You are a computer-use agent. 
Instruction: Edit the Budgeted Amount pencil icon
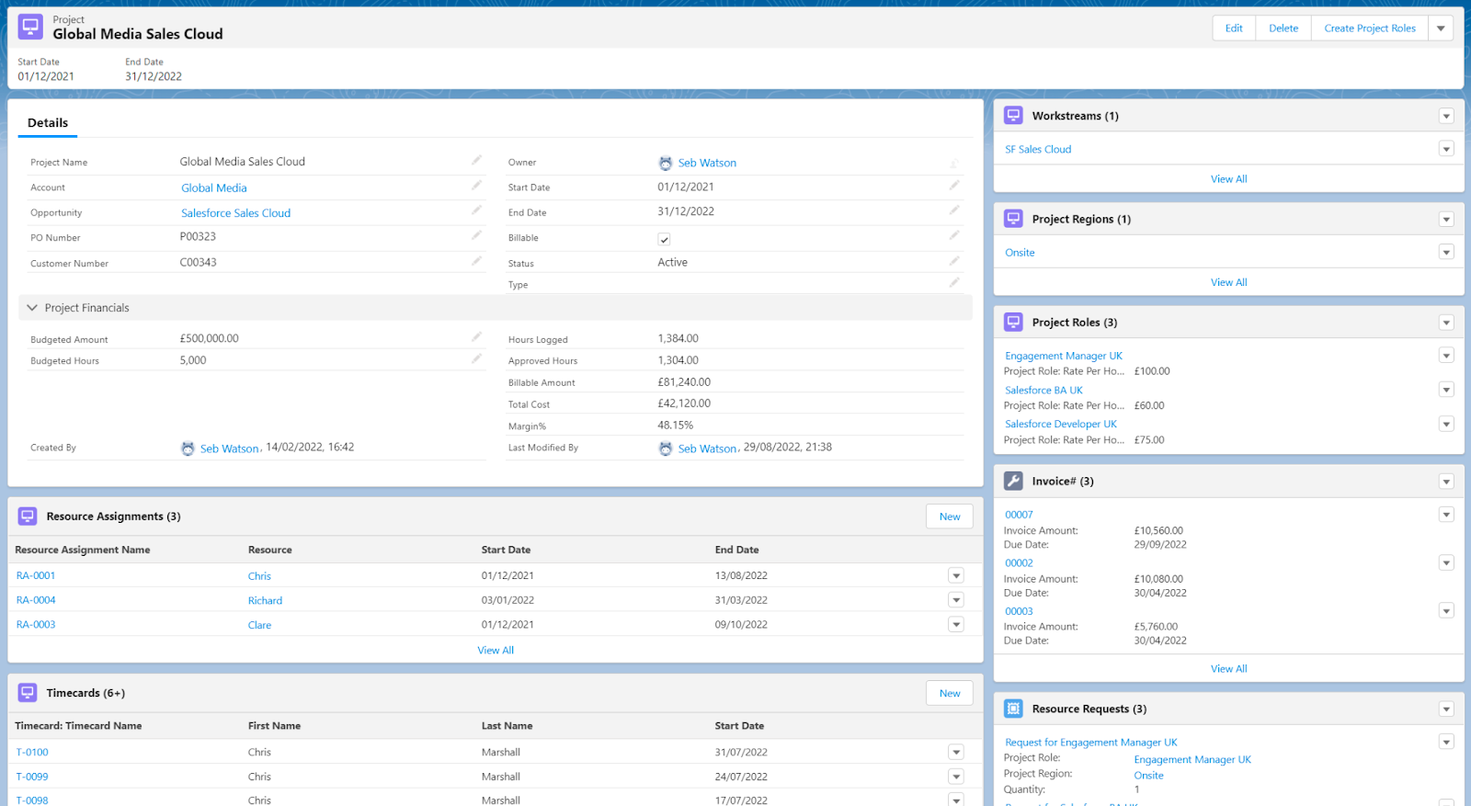click(x=477, y=336)
